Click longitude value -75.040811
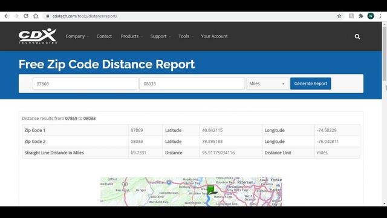This screenshot has width=387, height=218. pyautogui.click(x=328, y=142)
